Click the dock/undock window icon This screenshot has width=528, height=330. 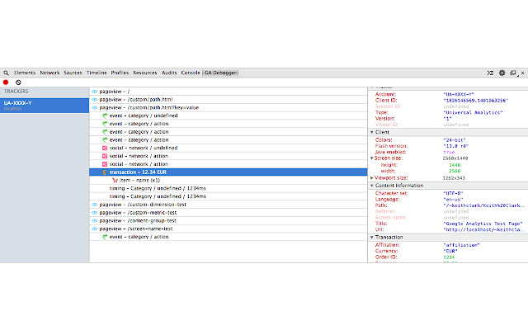tap(512, 73)
